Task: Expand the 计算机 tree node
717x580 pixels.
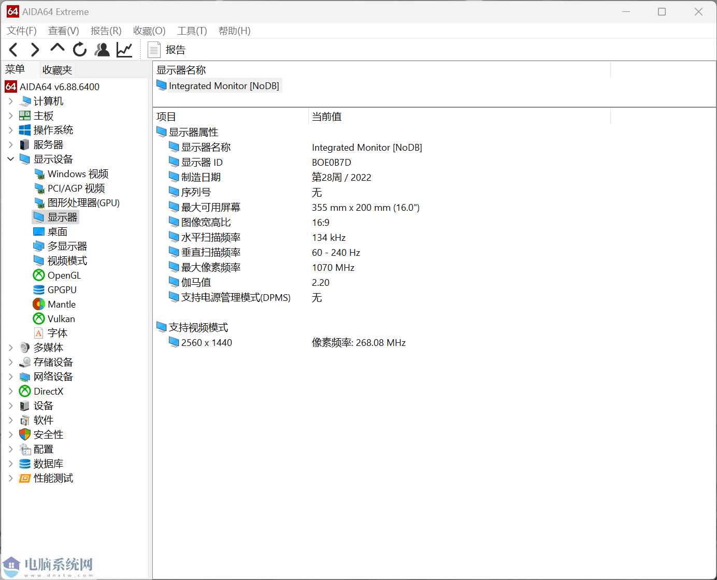Action: [x=10, y=101]
